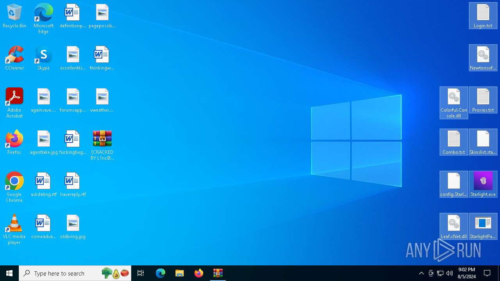Select the Skinslist.sta... file
The image size is (500, 281).
tap(483, 142)
